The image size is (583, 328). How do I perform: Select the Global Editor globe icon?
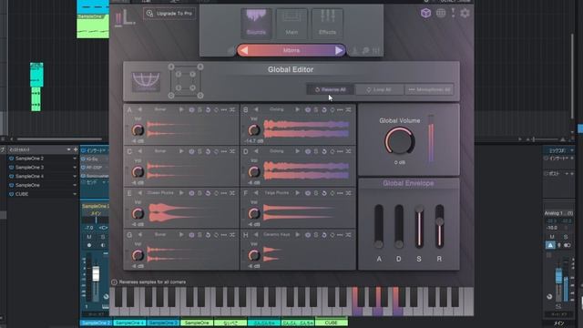pos(146,81)
